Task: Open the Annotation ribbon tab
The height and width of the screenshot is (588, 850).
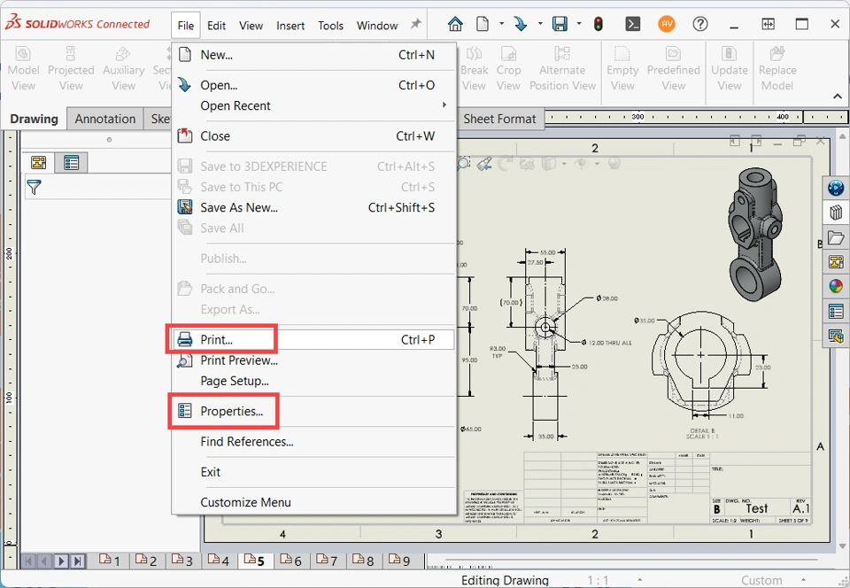Action: 104,119
